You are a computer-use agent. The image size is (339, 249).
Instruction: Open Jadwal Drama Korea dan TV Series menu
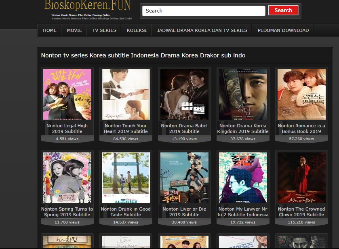202,30
